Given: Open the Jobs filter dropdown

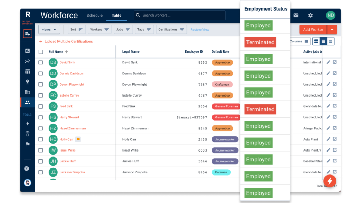Looking at the screenshot, I should pyautogui.click(x=123, y=30).
